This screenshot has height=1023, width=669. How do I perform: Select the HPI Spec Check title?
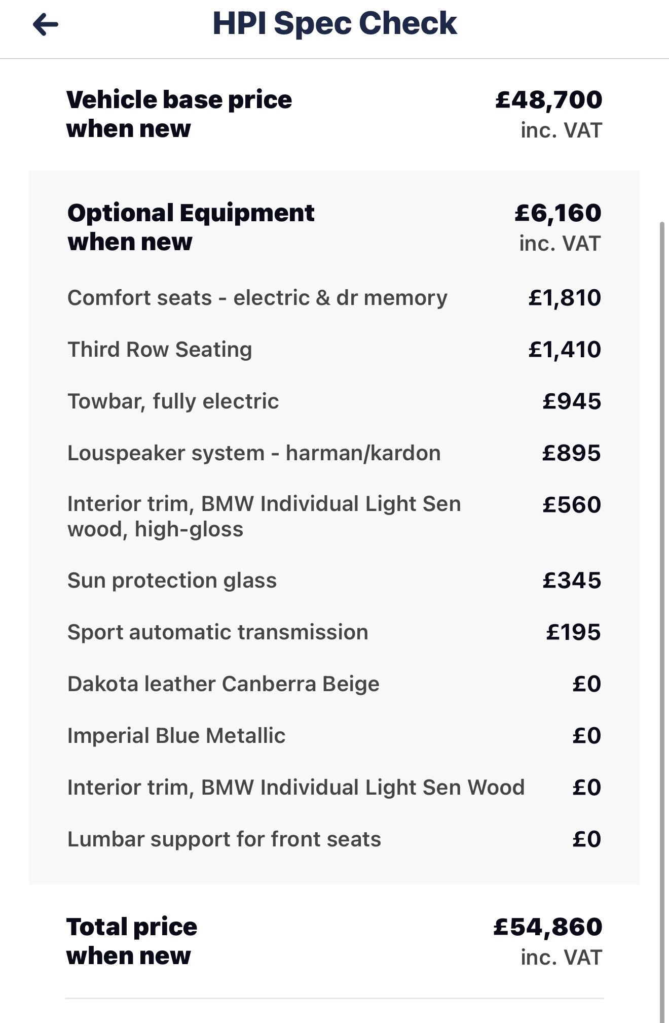334,23
